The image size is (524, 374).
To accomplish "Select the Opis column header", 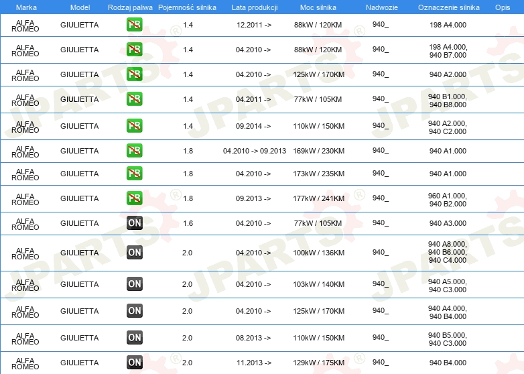I will [x=502, y=7].
